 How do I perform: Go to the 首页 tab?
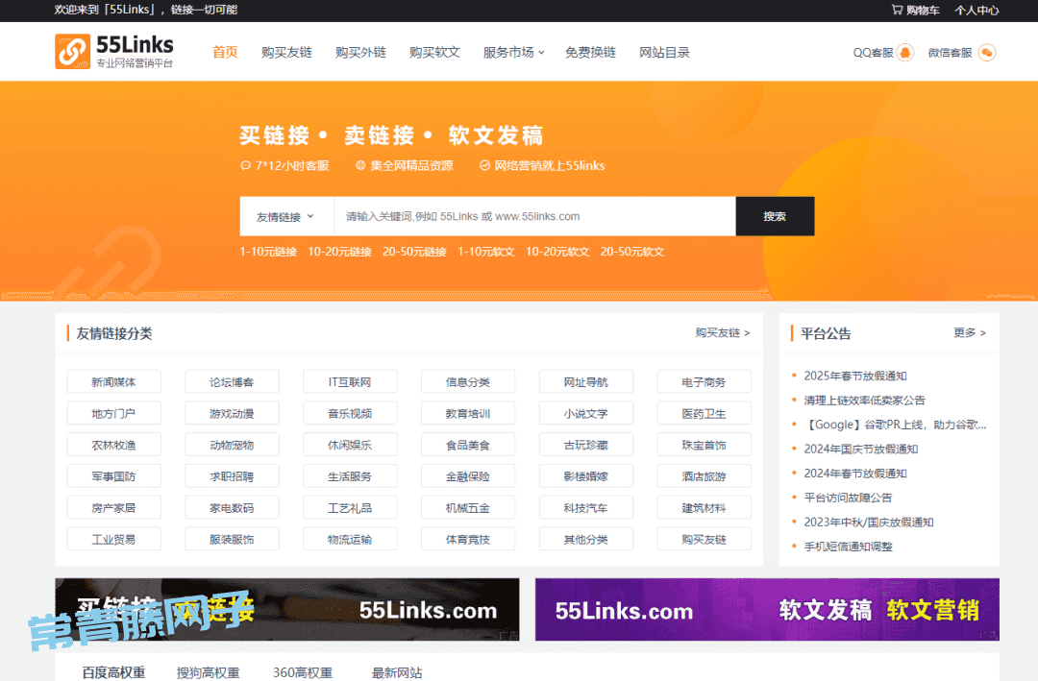(x=225, y=52)
